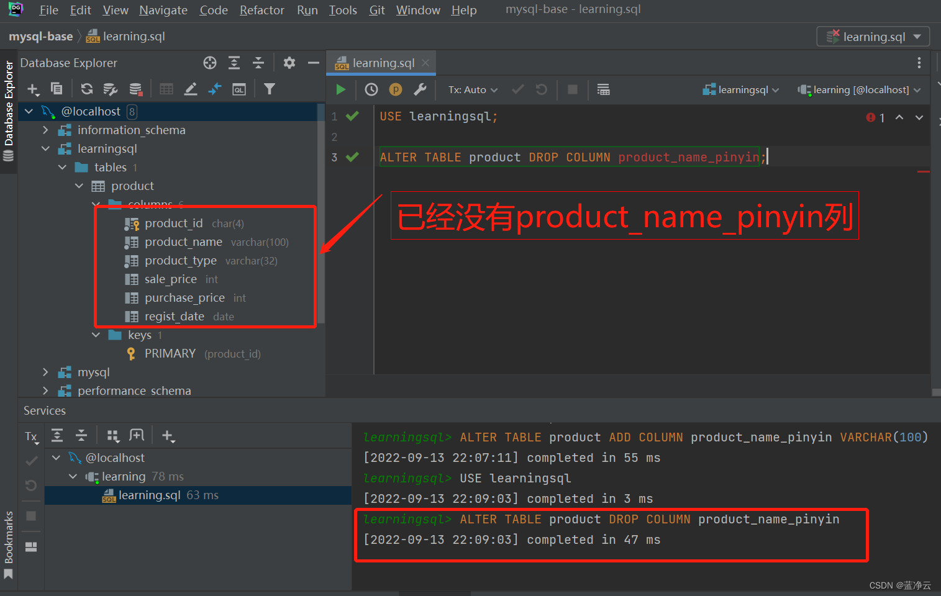The width and height of the screenshot is (941, 596).
Task: Click the Duplicate data source icon
Action: coord(57,89)
